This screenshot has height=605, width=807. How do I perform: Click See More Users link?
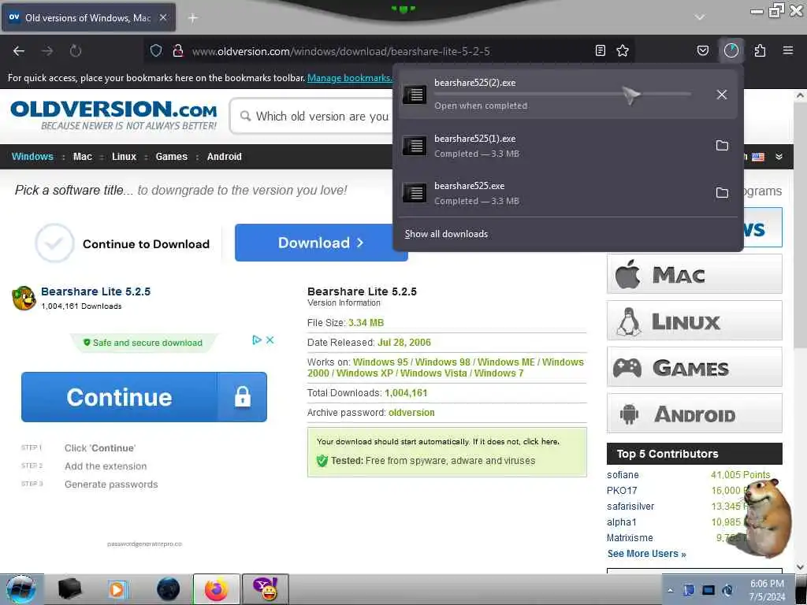pyautogui.click(x=646, y=554)
